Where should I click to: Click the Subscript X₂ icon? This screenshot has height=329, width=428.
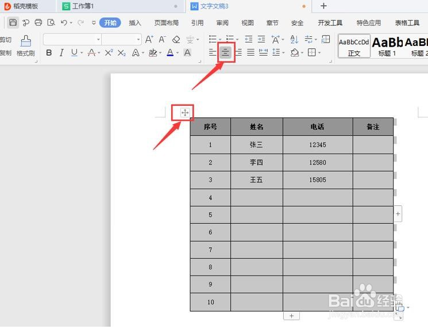coord(121,52)
